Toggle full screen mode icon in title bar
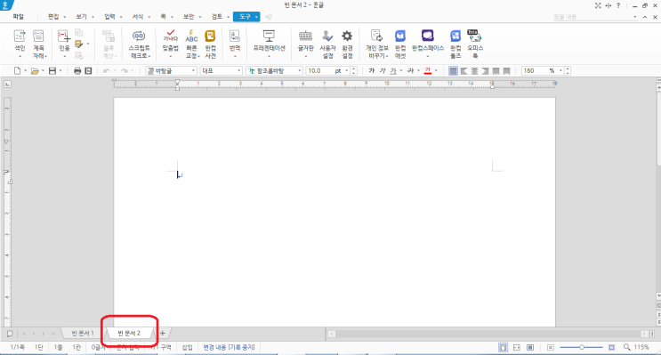Screen dimensions: 661x355 point(598,5)
